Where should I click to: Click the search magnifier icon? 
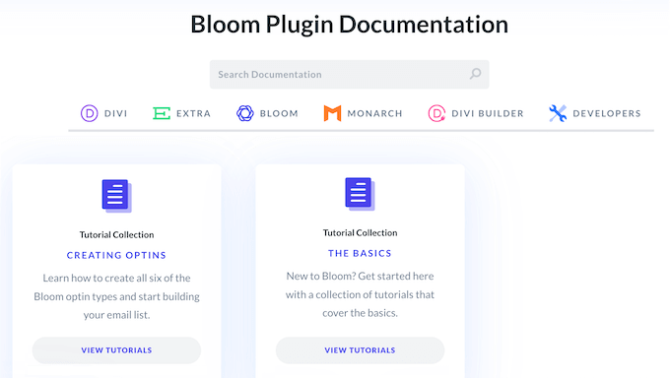[476, 74]
